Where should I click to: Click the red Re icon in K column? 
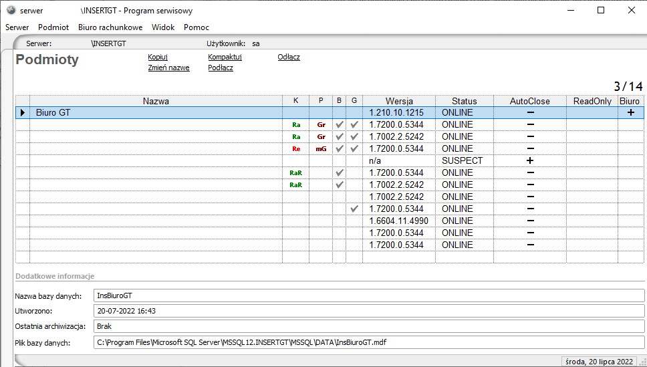[295, 149]
